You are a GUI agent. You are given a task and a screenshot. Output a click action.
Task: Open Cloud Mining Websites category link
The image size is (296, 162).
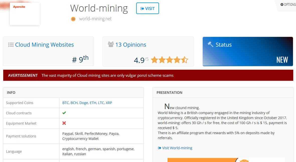[44, 45]
